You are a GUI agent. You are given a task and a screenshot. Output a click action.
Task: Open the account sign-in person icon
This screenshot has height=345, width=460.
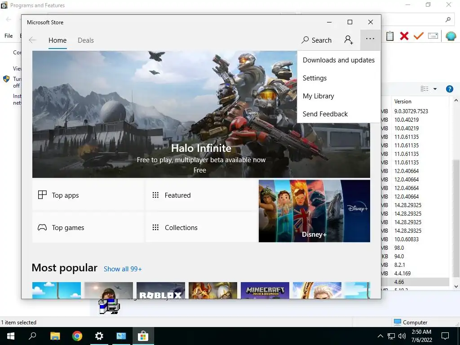point(349,40)
